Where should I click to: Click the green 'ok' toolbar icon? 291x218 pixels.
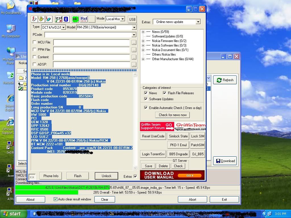coord(75,19)
